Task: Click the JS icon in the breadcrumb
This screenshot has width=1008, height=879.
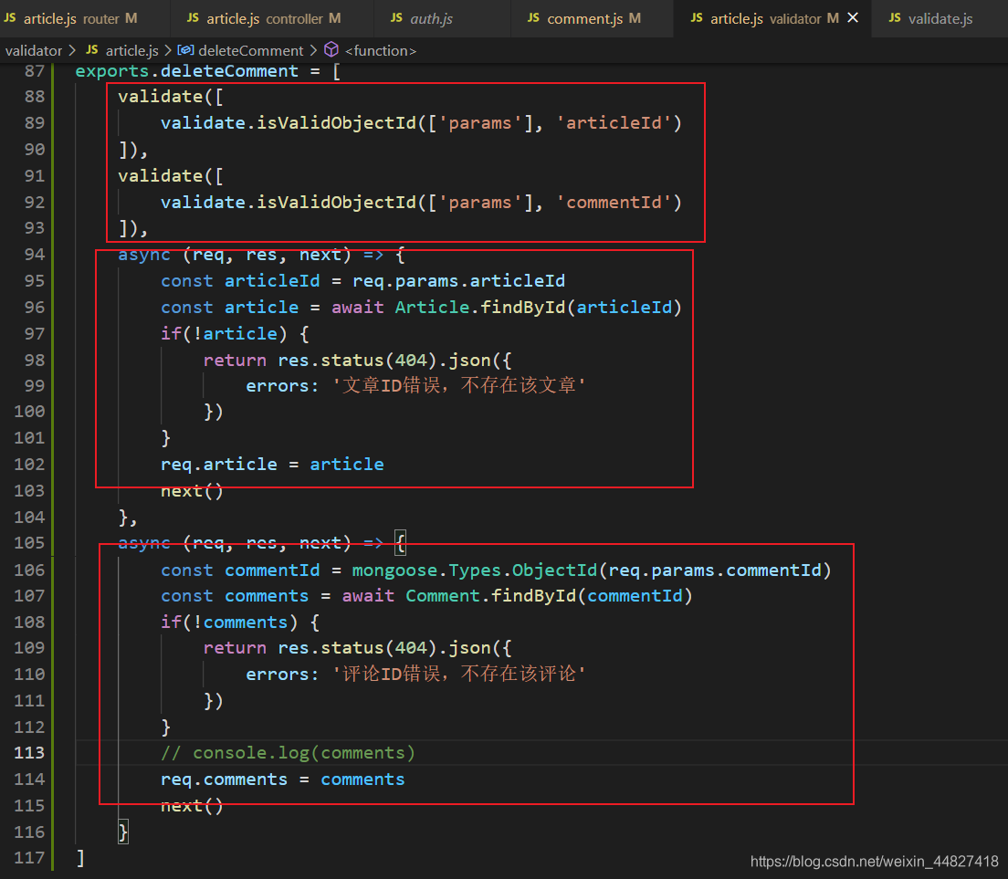Action: [92, 50]
